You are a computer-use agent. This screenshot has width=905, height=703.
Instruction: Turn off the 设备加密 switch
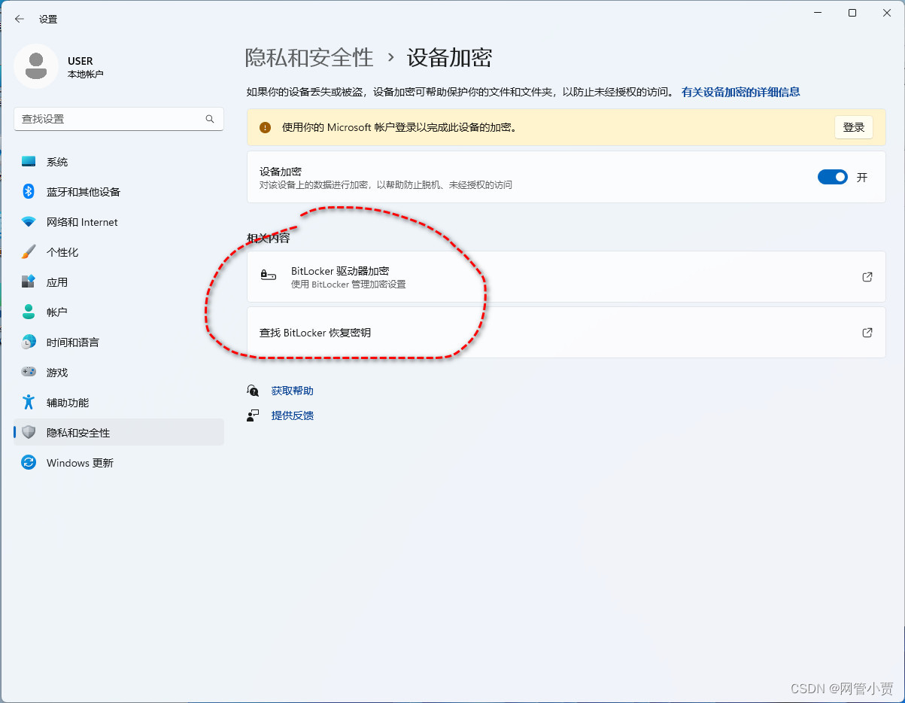tap(832, 176)
